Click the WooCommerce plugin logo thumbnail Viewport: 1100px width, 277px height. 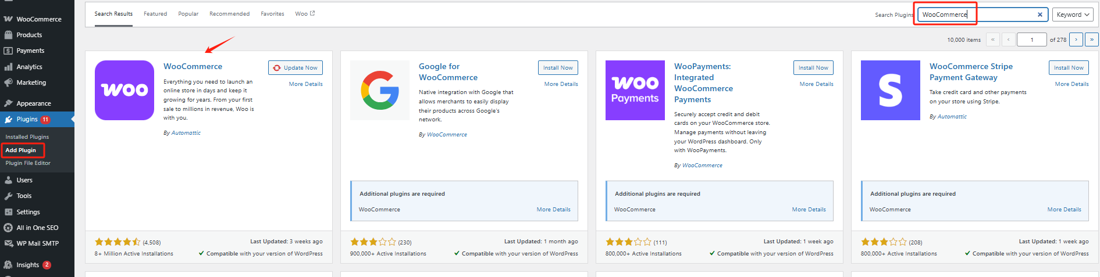(124, 90)
